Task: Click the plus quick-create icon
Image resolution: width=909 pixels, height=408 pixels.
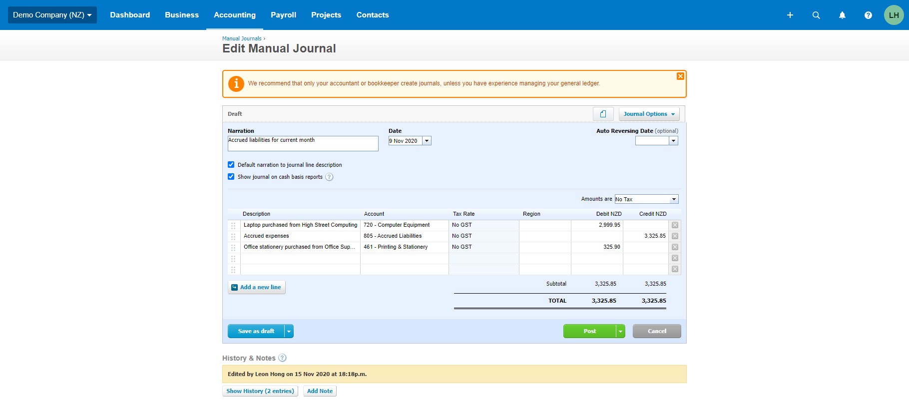Action: (790, 15)
